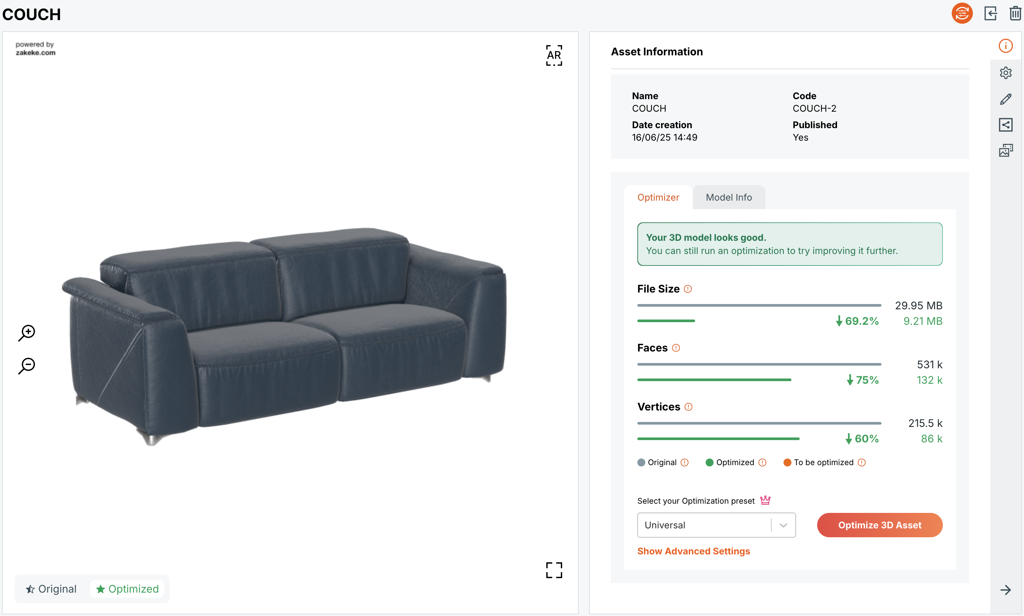Screen dimensions: 1024x616
Task: Click the Asset Information heading
Action: click(x=656, y=51)
